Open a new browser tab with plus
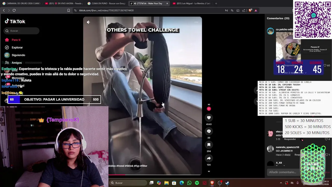332x187 pixels. (x=216, y=3)
